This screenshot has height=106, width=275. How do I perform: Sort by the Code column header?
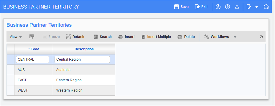[34, 49]
